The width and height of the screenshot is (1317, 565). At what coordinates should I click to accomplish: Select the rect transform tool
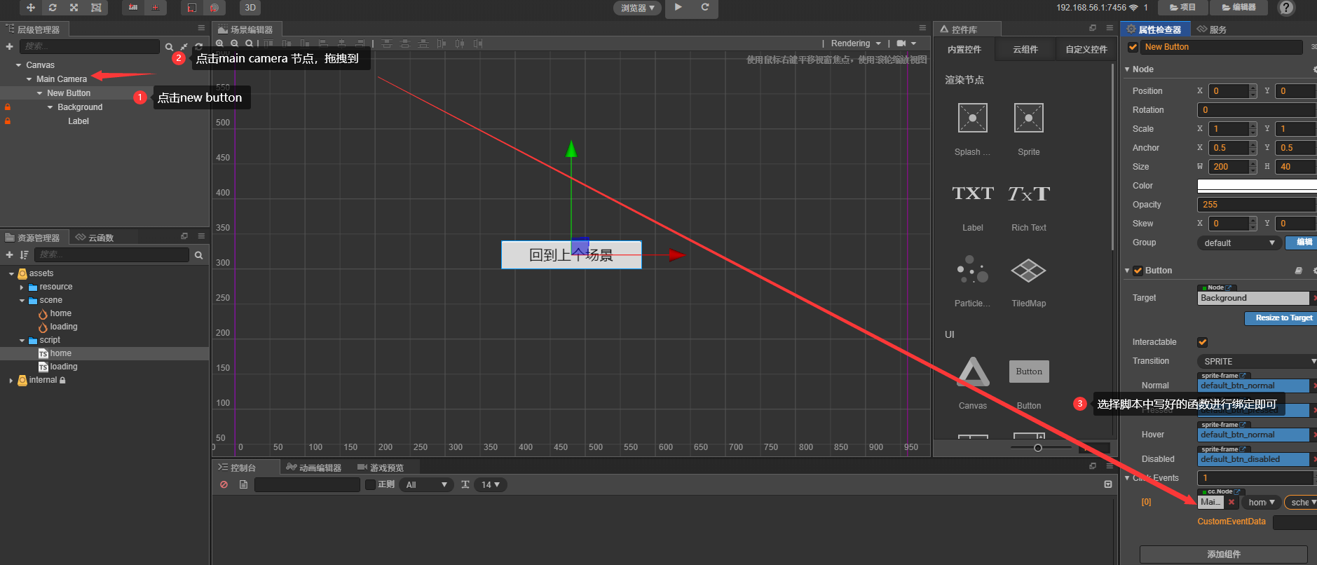point(96,8)
